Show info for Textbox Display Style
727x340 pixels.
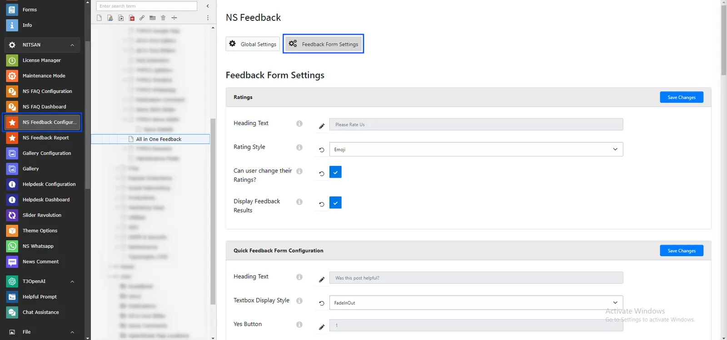299,301
